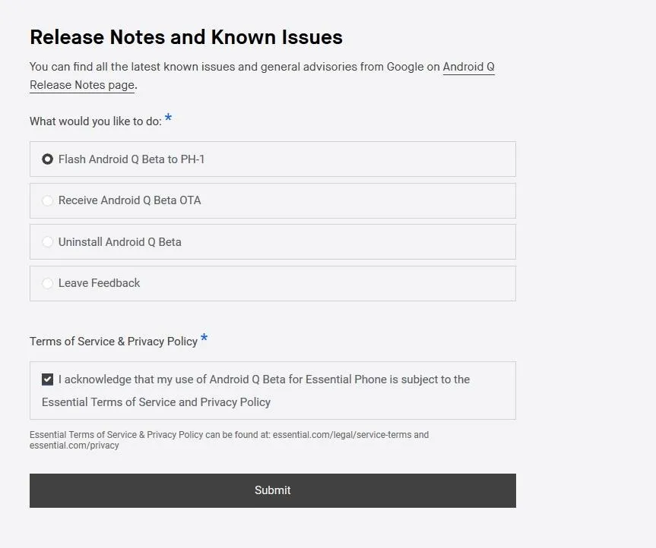Click the 'Uninstall Android Q Beta' label text
656x548 pixels.
pyautogui.click(x=119, y=242)
